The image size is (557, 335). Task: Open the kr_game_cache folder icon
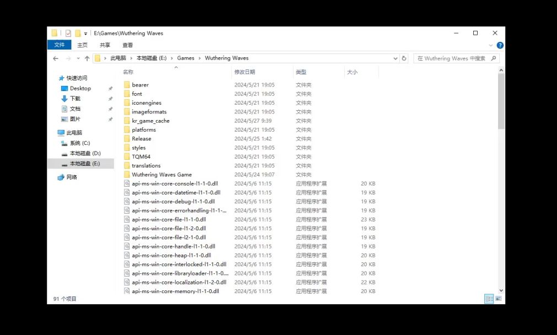[x=127, y=121]
